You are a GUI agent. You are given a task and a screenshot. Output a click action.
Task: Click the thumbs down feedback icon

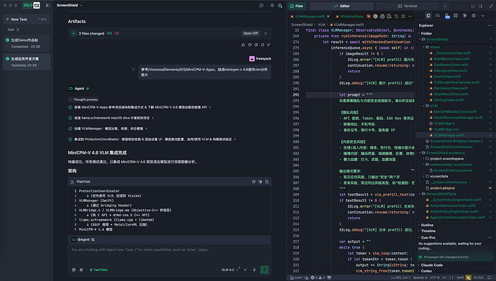tap(249, 45)
